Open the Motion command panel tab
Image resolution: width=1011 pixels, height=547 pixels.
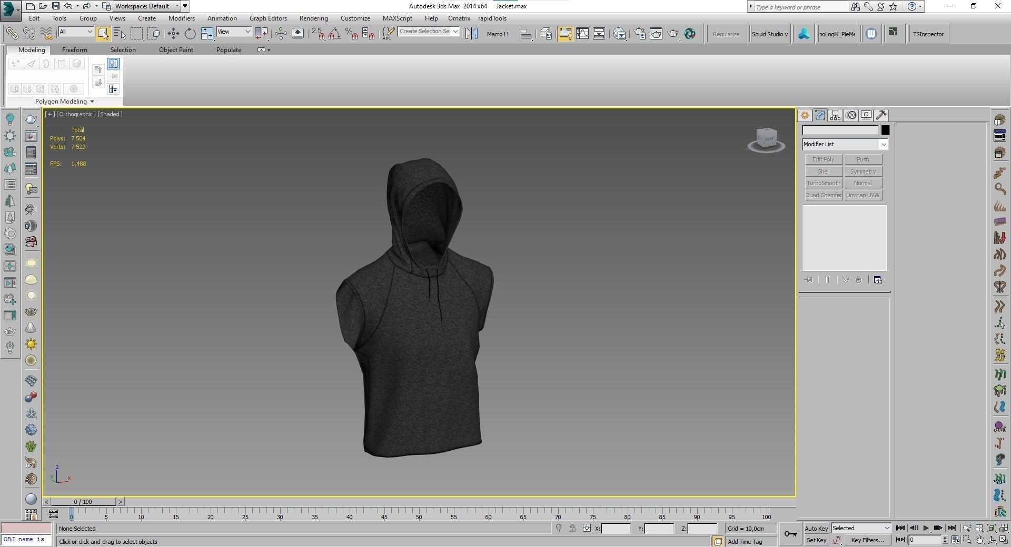coord(851,115)
